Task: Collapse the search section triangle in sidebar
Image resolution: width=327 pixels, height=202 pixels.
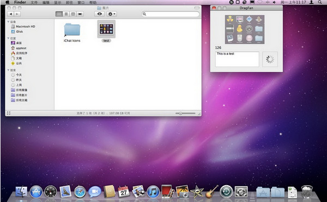Action: (x=8, y=70)
